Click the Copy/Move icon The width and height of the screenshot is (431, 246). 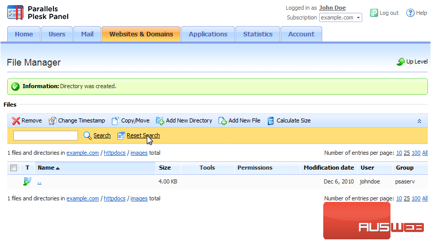tap(115, 121)
